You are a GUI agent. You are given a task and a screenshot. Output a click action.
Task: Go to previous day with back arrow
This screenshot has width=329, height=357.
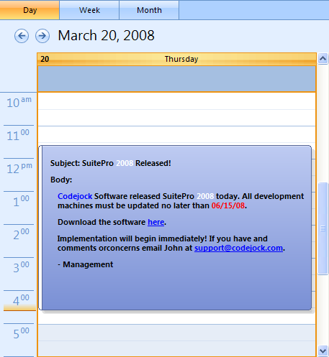coord(22,36)
